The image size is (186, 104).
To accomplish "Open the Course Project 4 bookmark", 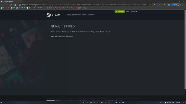I will coord(83,8).
